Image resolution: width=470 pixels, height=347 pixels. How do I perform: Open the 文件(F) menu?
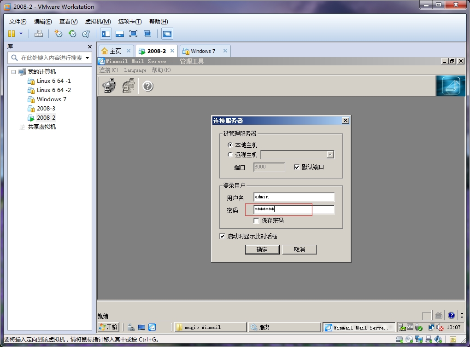(18, 22)
